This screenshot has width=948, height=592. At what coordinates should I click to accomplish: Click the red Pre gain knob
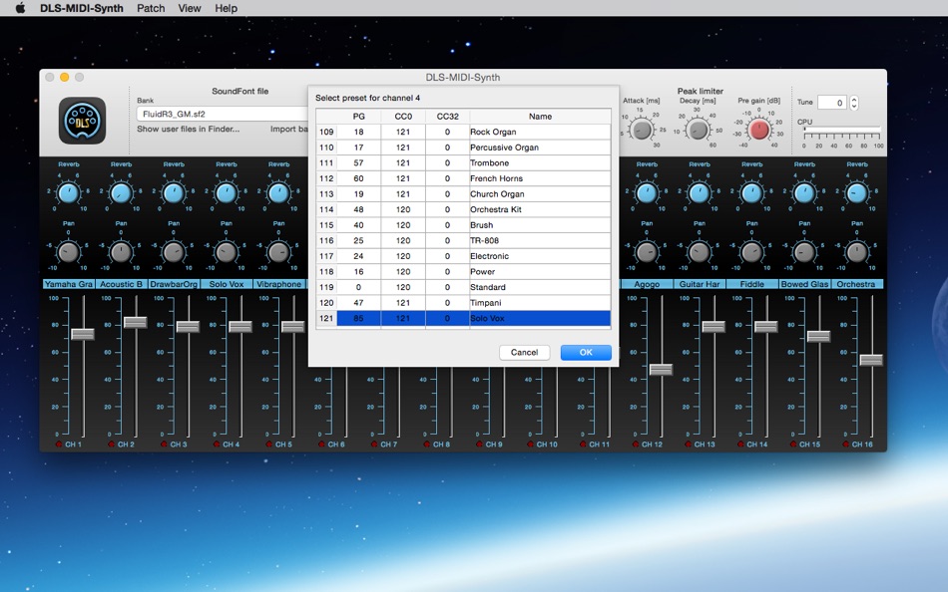pyautogui.click(x=758, y=130)
